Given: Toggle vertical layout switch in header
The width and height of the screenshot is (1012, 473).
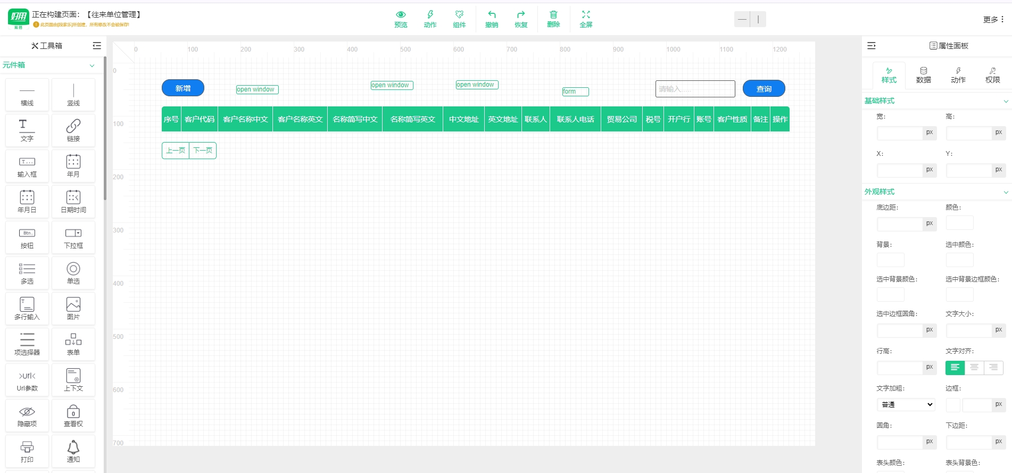Looking at the screenshot, I should click(x=758, y=19).
